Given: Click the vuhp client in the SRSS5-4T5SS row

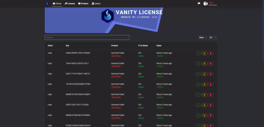Looking at the screenshot, I should (x=50, y=115).
